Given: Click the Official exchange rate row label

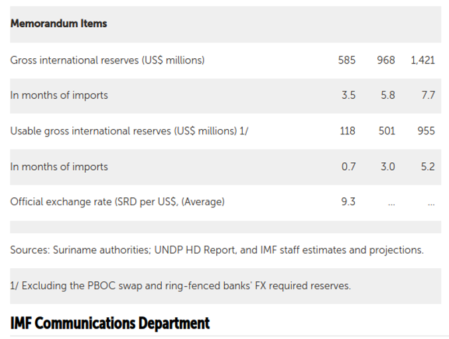Looking at the screenshot, I should click(117, 202).
